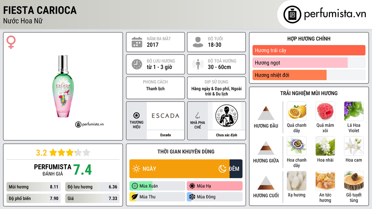Open the perfumista.vn site name link
This screenshot has height=209, width=372.
point(335,14)
